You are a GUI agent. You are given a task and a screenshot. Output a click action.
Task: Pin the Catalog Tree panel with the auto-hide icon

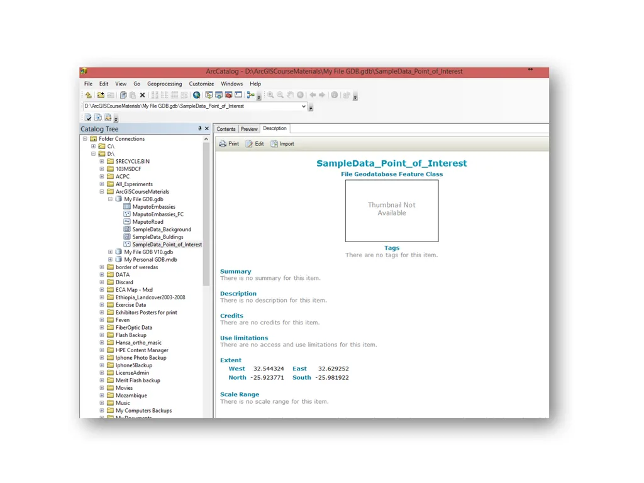200,128
